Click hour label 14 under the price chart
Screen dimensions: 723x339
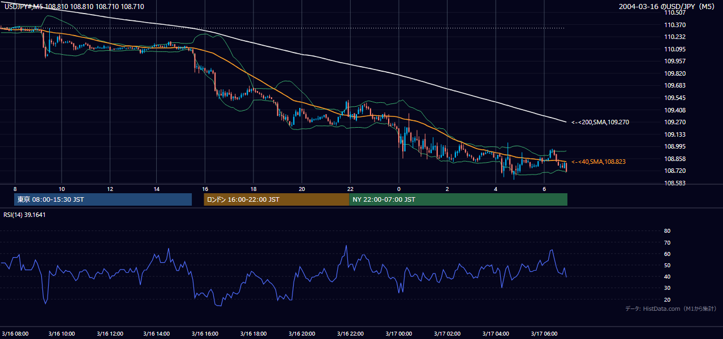[157, 189]
